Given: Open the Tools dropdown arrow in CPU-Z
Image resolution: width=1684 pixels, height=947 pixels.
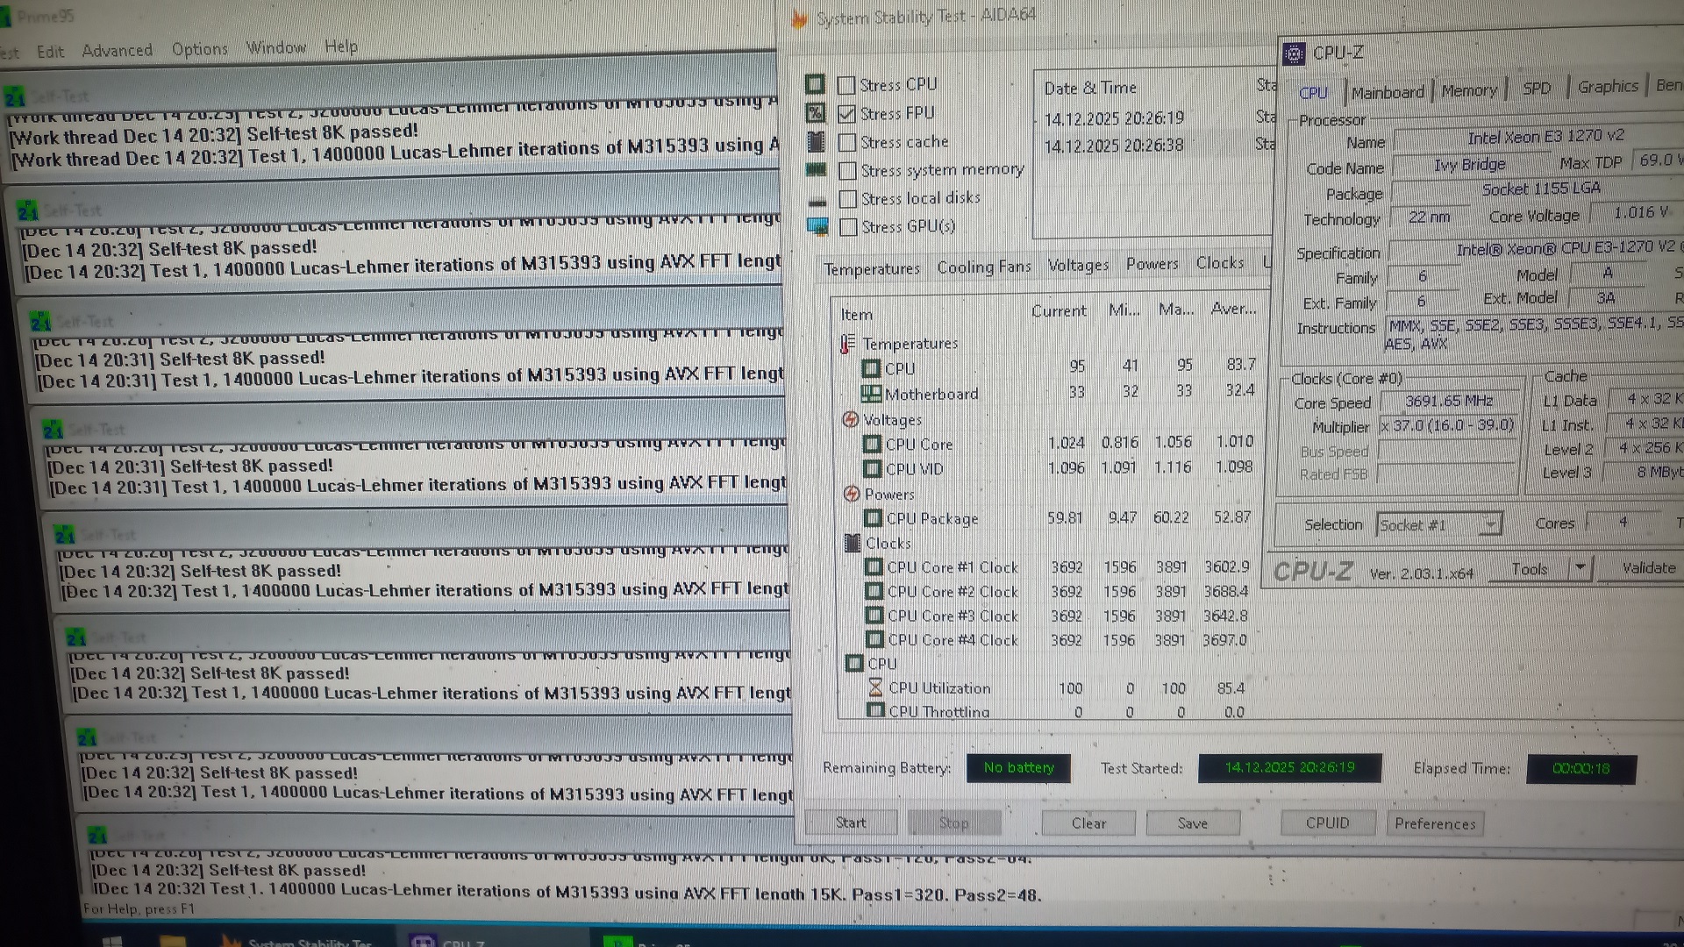Looking at the screenshot, I should (1581, 568).
